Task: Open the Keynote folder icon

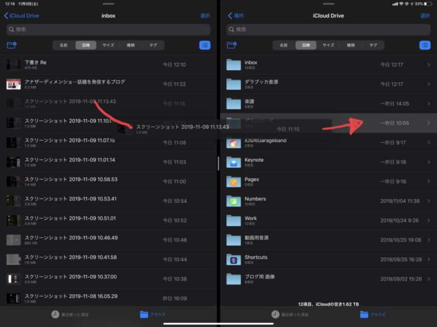Action: click(x=234, y=162)
